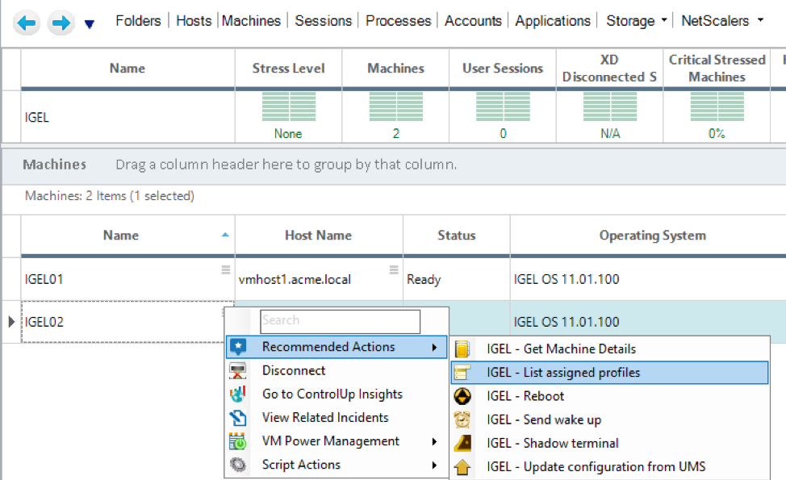Click the blue back arrow navigation icon
The height and width of the screenshot is (480, 786).
(x=26, y=23)
